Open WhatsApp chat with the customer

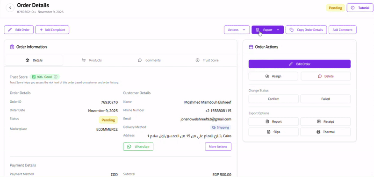tap(138, 147)
